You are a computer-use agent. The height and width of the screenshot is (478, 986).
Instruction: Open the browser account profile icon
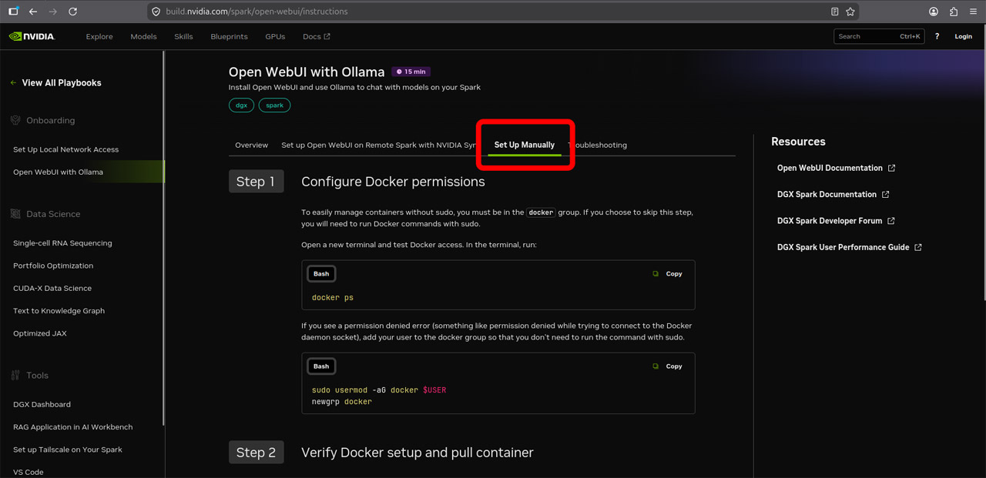coord(934,12)
